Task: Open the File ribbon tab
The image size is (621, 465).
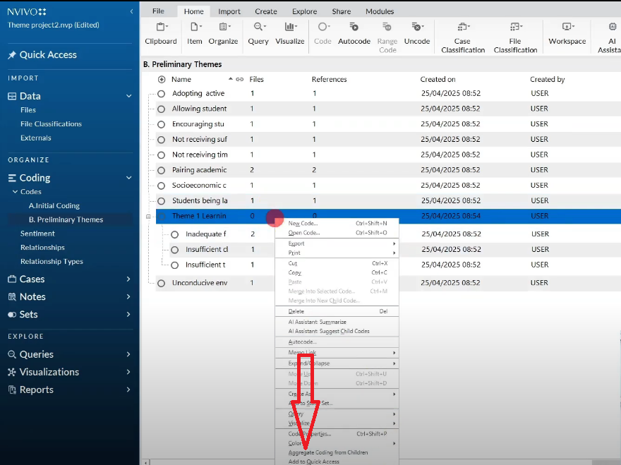Action: click(158, 11)
